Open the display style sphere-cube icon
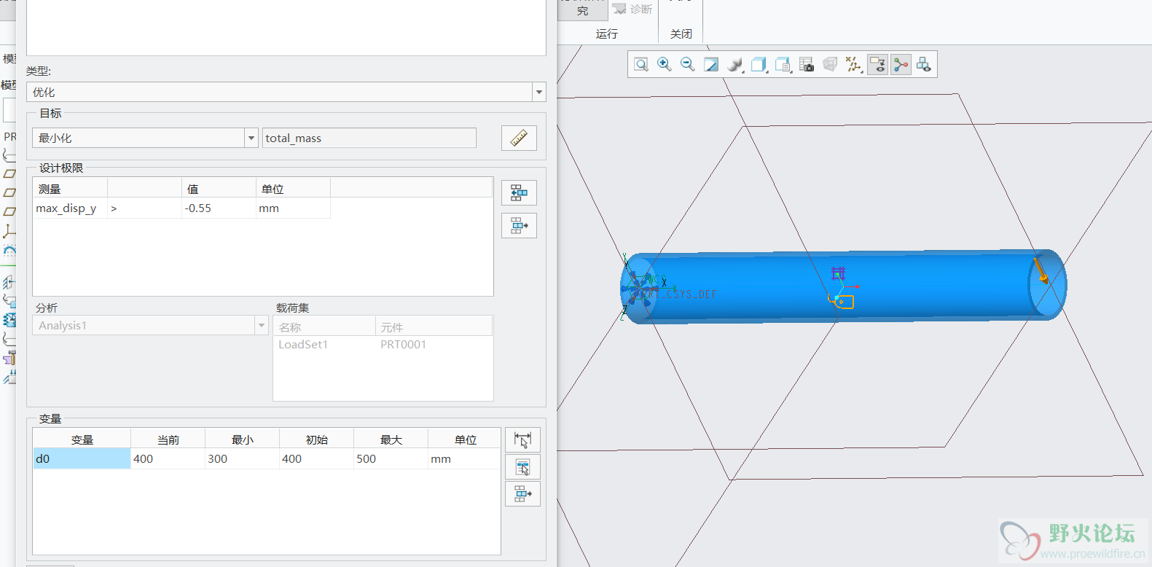This screenshot has width=1152, height=567. pos(735,65)
